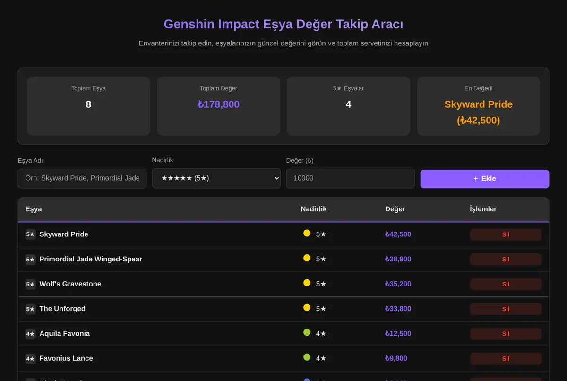Click the 5★ rarity text in Skyward Pride row
Image resolution: width=567 pixels, height=381 pixels.
(x=321, y=234)
